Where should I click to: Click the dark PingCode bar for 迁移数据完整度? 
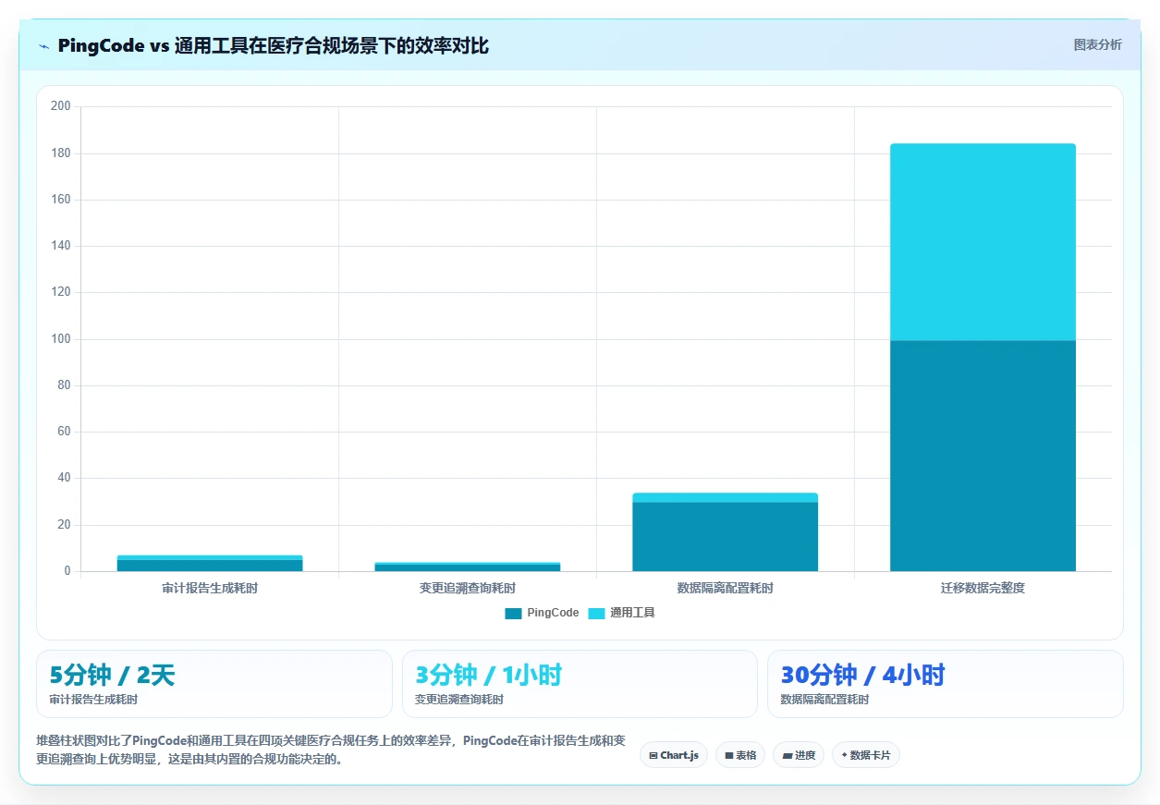click(983, 456)
